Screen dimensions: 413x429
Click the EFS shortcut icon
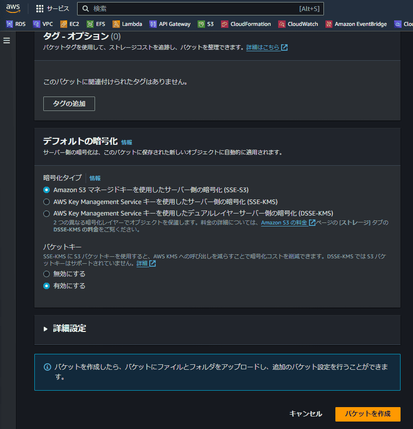[90, 24]
